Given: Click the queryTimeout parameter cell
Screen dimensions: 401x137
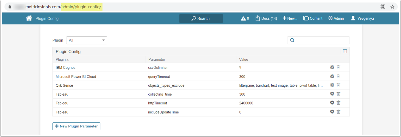Looking at the screenshot, I should click(x=159, y=77).
